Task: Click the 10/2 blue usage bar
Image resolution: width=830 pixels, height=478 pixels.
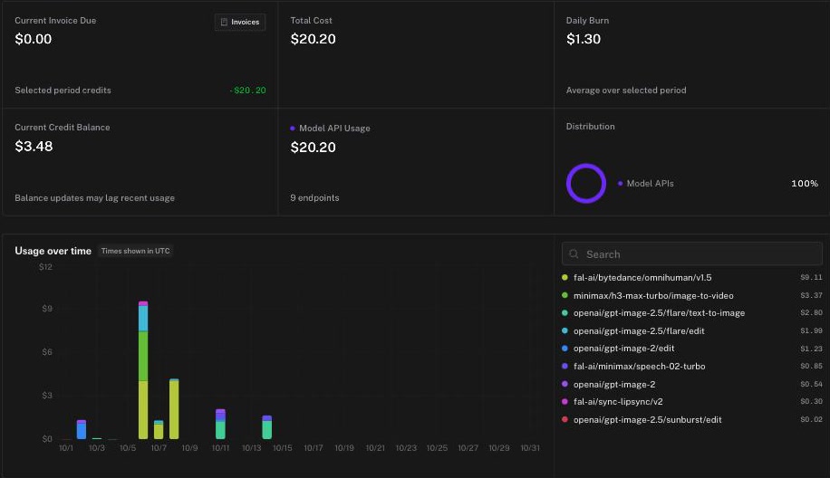Action: (82, 429)
